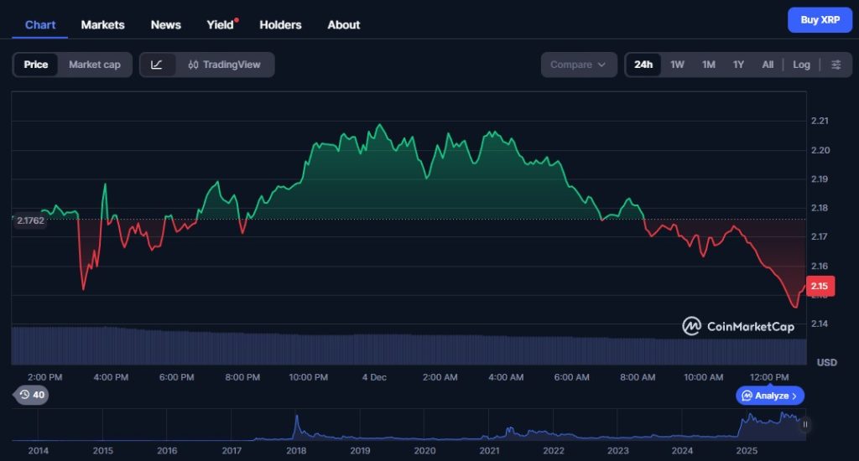Go to the Holders tab
859x461 pixels.
(280, 24)
